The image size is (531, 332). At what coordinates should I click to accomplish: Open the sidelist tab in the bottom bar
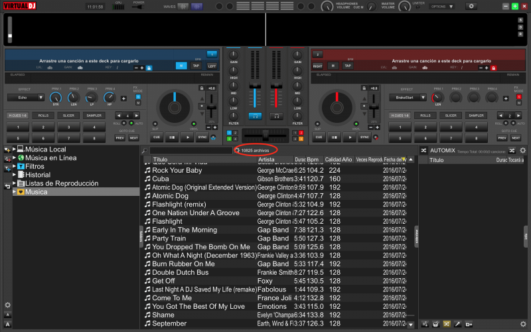click(x=425, y=324)
